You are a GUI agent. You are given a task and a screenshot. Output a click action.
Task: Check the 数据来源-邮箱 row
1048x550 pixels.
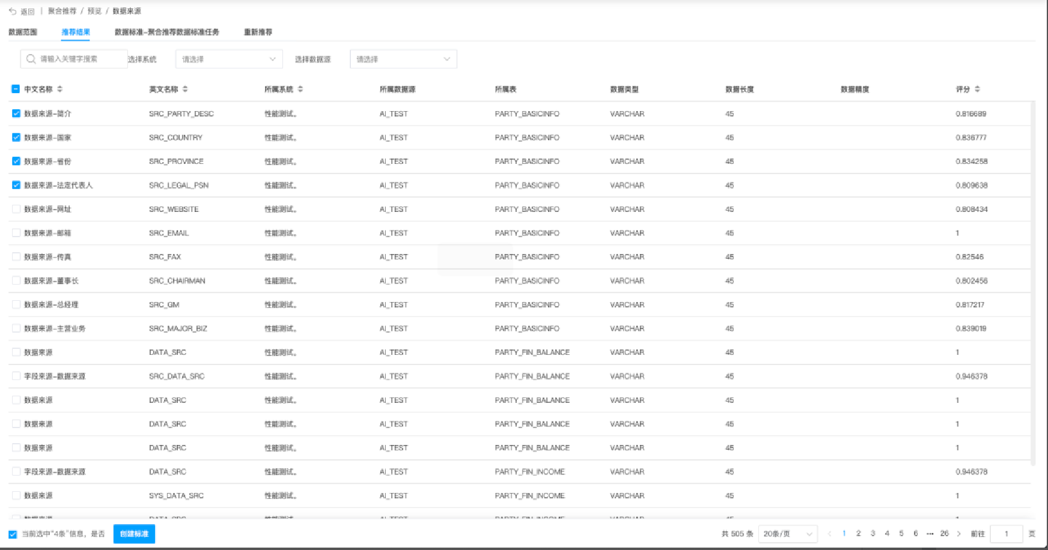pos(16,232)
